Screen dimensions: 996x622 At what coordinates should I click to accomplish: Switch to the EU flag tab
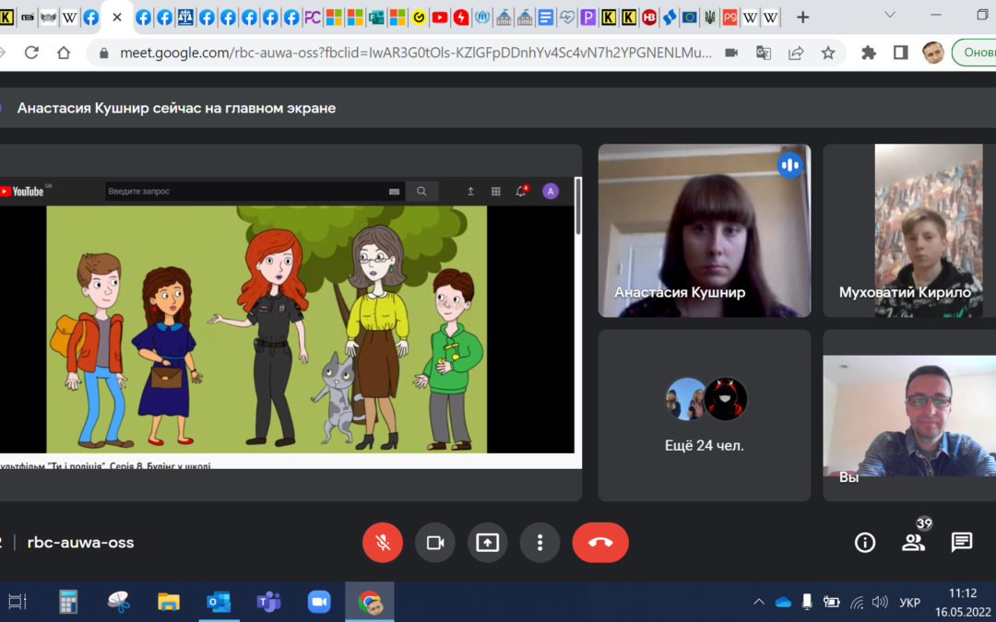(689, 18)
